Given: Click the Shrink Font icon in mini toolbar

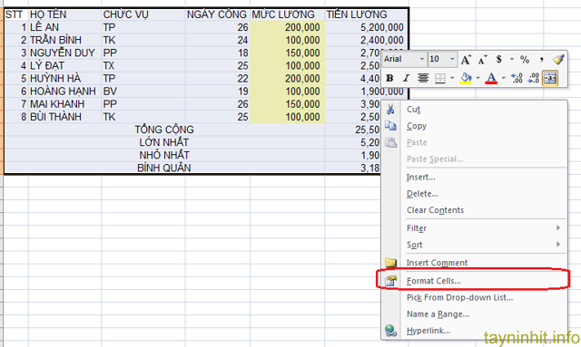Looking at the screenshot, I should [482, 60].
